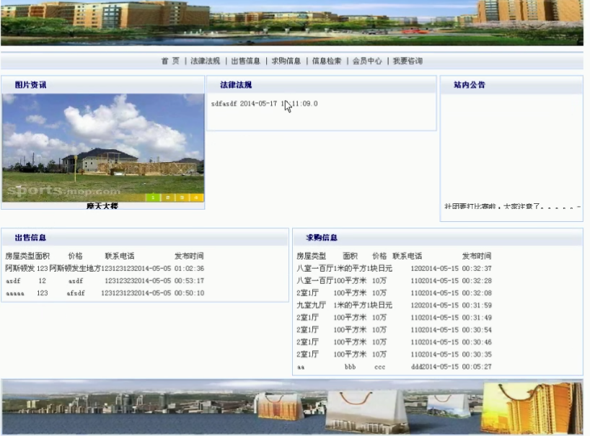Open the aa request row
This screenshot has width=590, height=436.
[x=394, y=367]
